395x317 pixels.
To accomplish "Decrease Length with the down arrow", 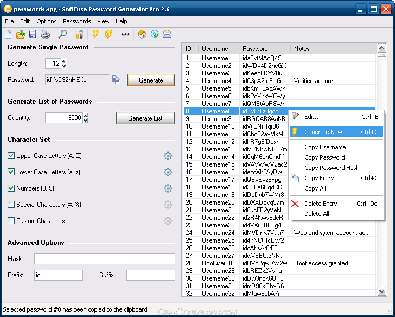I will point(64,66).
